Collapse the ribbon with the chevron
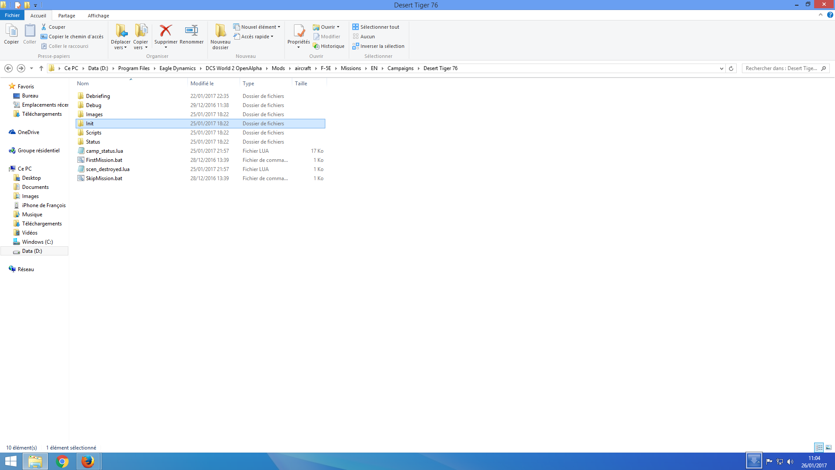 pyautogui.click(x=821, y=15)
